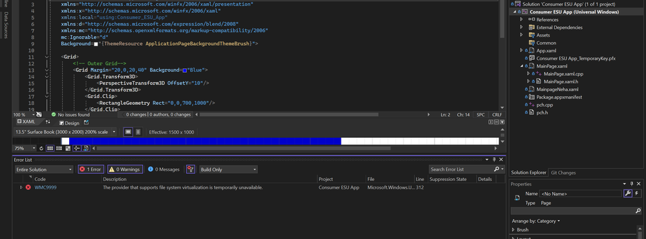Viewport: 646px width, 239px height.
Task: Click the sort indicator icon in Error List header
Action: (x=30, y=178)
